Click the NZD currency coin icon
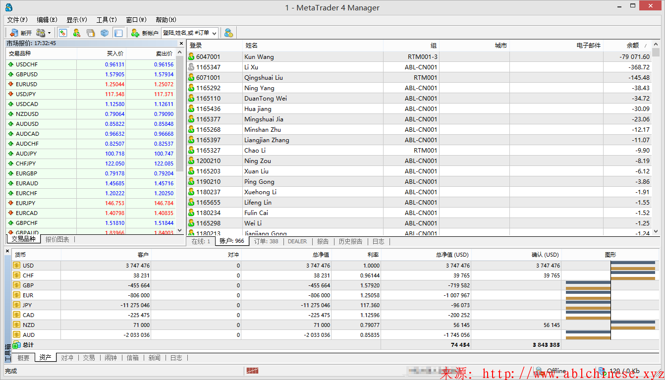Viewport: 665px width, 380px height. [16, 325]
